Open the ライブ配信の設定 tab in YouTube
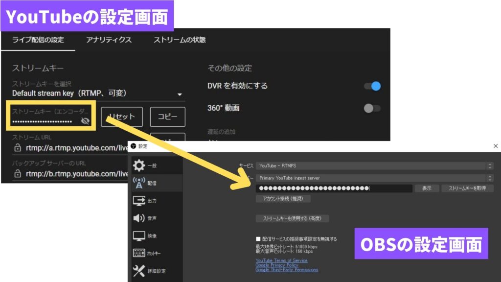The height and width of the screenshot is (282, 501). click(x=38, y=40)
